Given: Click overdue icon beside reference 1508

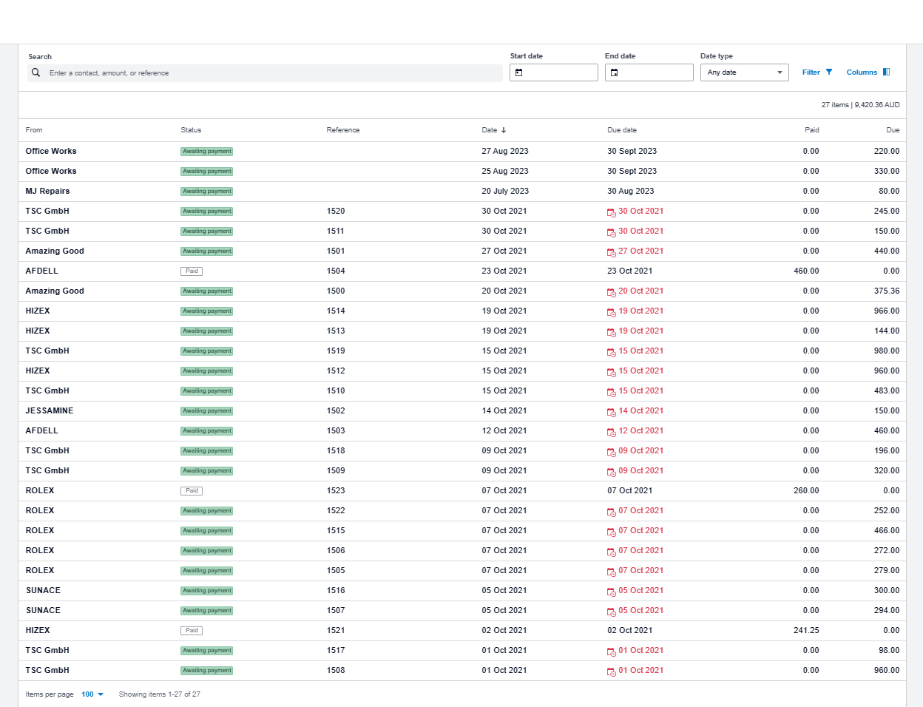Looking at the screenshot, I should click(x=612, y=672).
